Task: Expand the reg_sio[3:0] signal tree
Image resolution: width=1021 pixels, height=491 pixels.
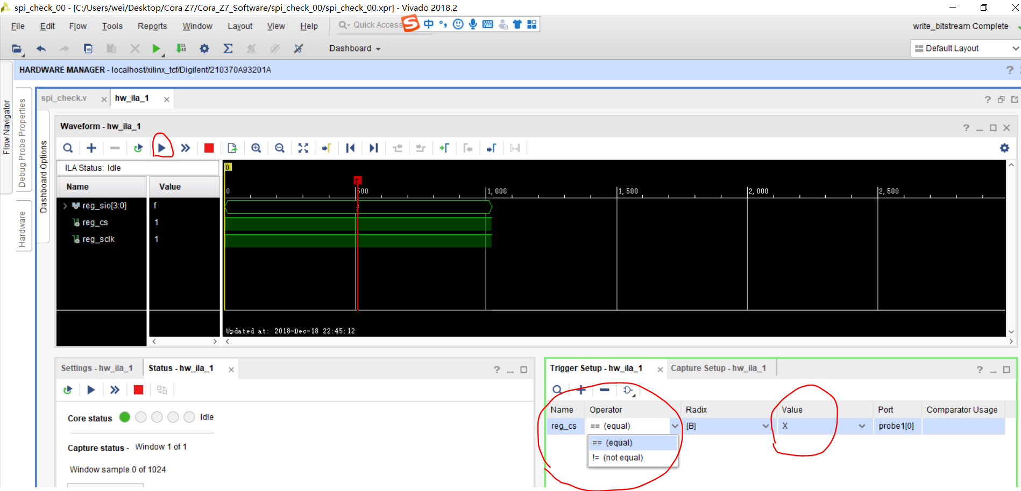Action: click(x=65, y=205)
